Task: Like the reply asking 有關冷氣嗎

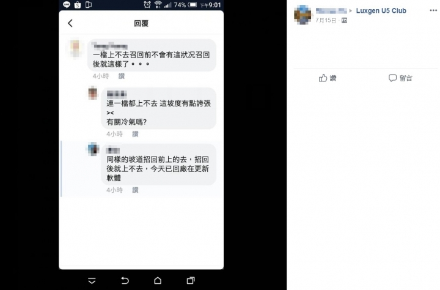Action: pos(135,134)
